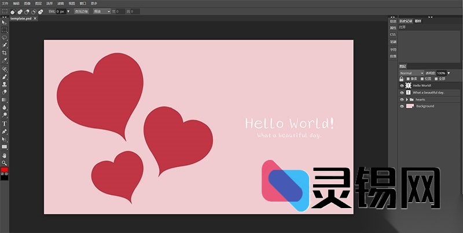The height and width of the screenshot is (233, 463).
Task: Hide the Background layer
Action: pos(402,107)
